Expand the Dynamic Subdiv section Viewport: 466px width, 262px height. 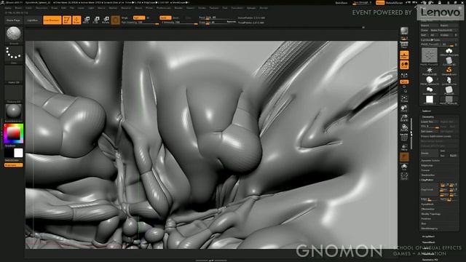[x=430, y=160]
